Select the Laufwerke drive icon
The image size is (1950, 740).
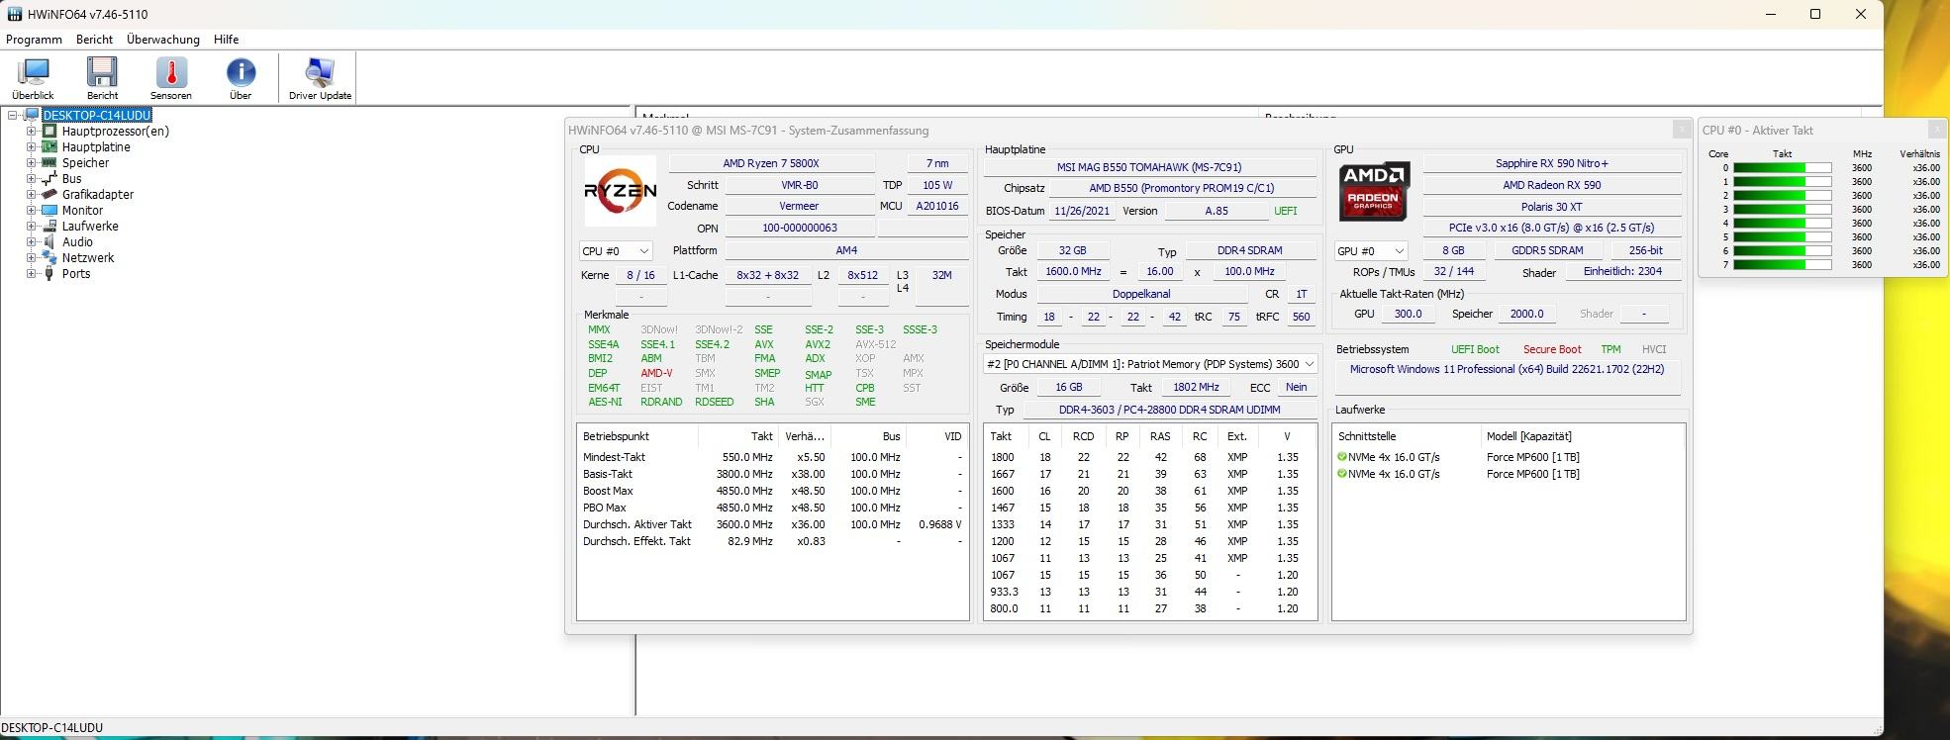[x=49, y=226]
